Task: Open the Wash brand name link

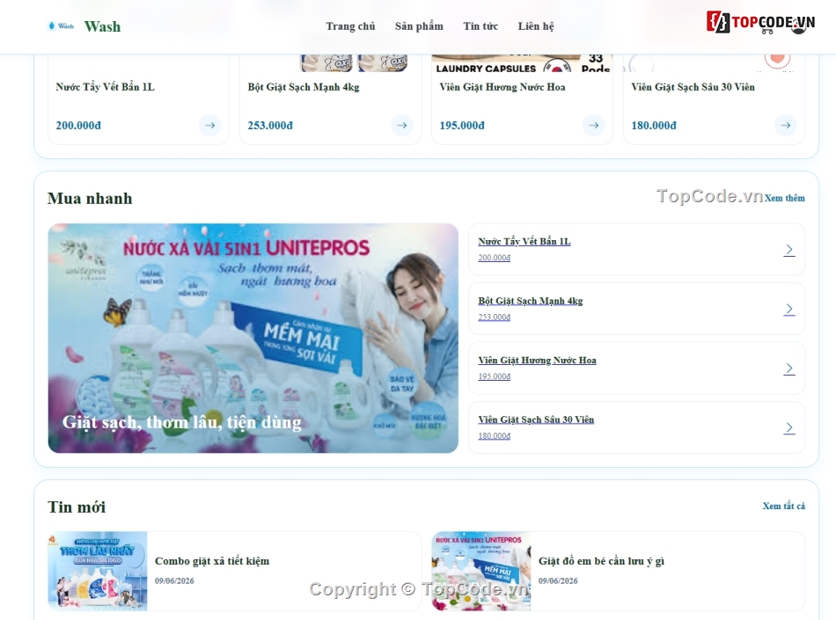Action: [102, 26]
